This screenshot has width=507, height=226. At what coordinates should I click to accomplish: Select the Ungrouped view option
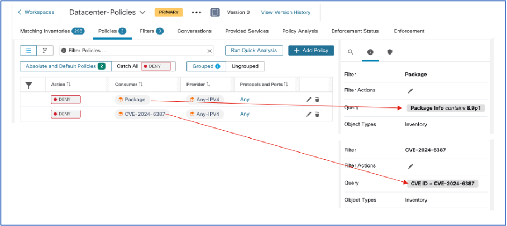click(x=245, y=66)
